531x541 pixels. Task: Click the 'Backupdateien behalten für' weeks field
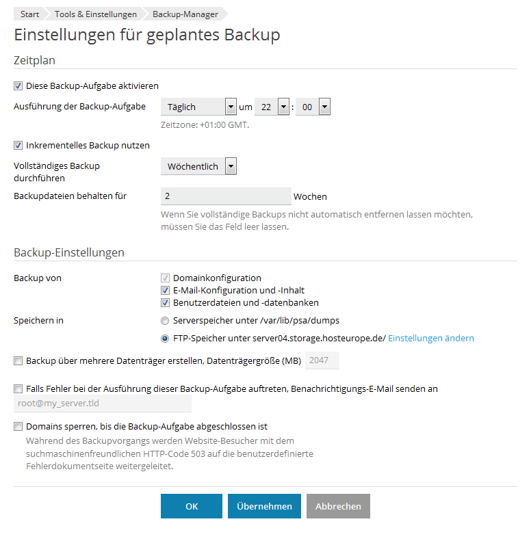point(226,196)
